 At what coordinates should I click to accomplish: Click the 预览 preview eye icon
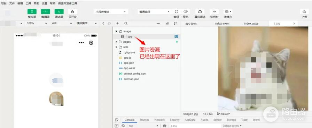[x=186, y=11]
